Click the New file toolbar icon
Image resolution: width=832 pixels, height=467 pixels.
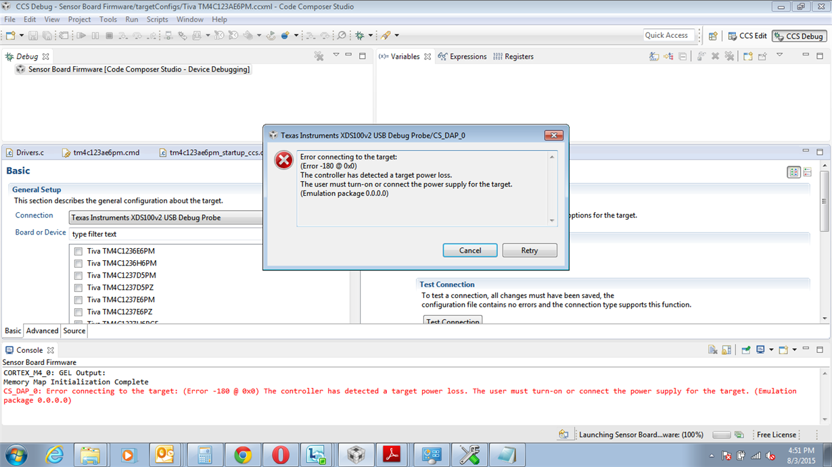tap(10, 35)
